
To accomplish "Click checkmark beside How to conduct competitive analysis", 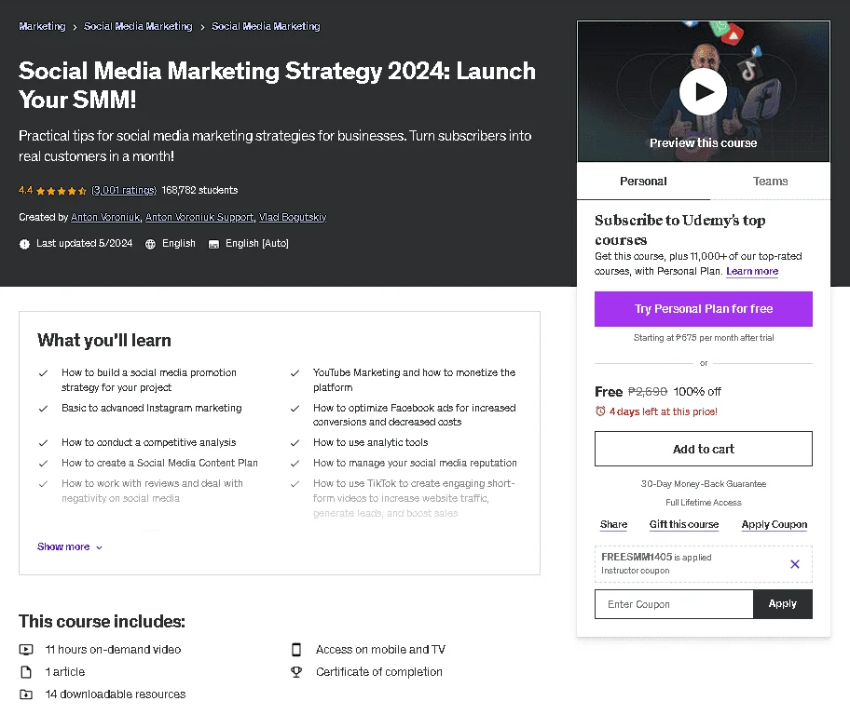I will [x=44, y=442].
